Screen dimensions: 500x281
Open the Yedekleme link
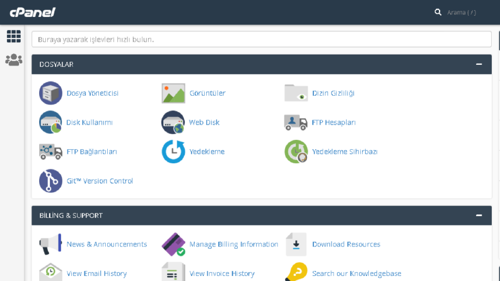point(207,152)
